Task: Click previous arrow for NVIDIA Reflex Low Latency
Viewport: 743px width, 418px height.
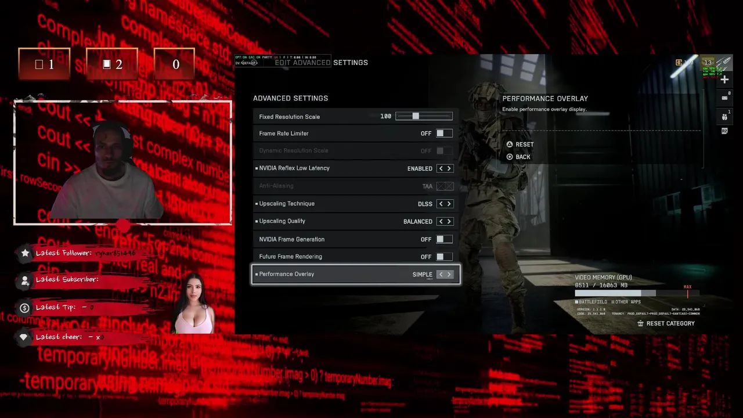Action: pos(441,168)
